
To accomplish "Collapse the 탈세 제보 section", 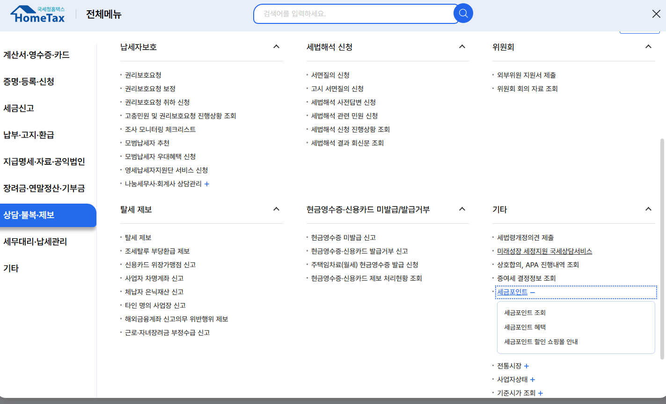I will 276,209.
